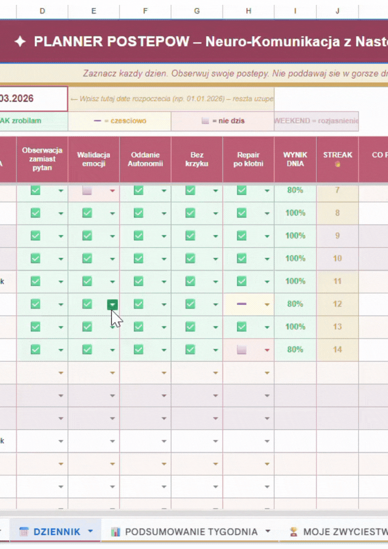Image resolution: width=388 pixels, height=549 pixels.
Task: Toggle Oddanie Autonomii checkmark in streak 13 row
Action: point(138,326)
